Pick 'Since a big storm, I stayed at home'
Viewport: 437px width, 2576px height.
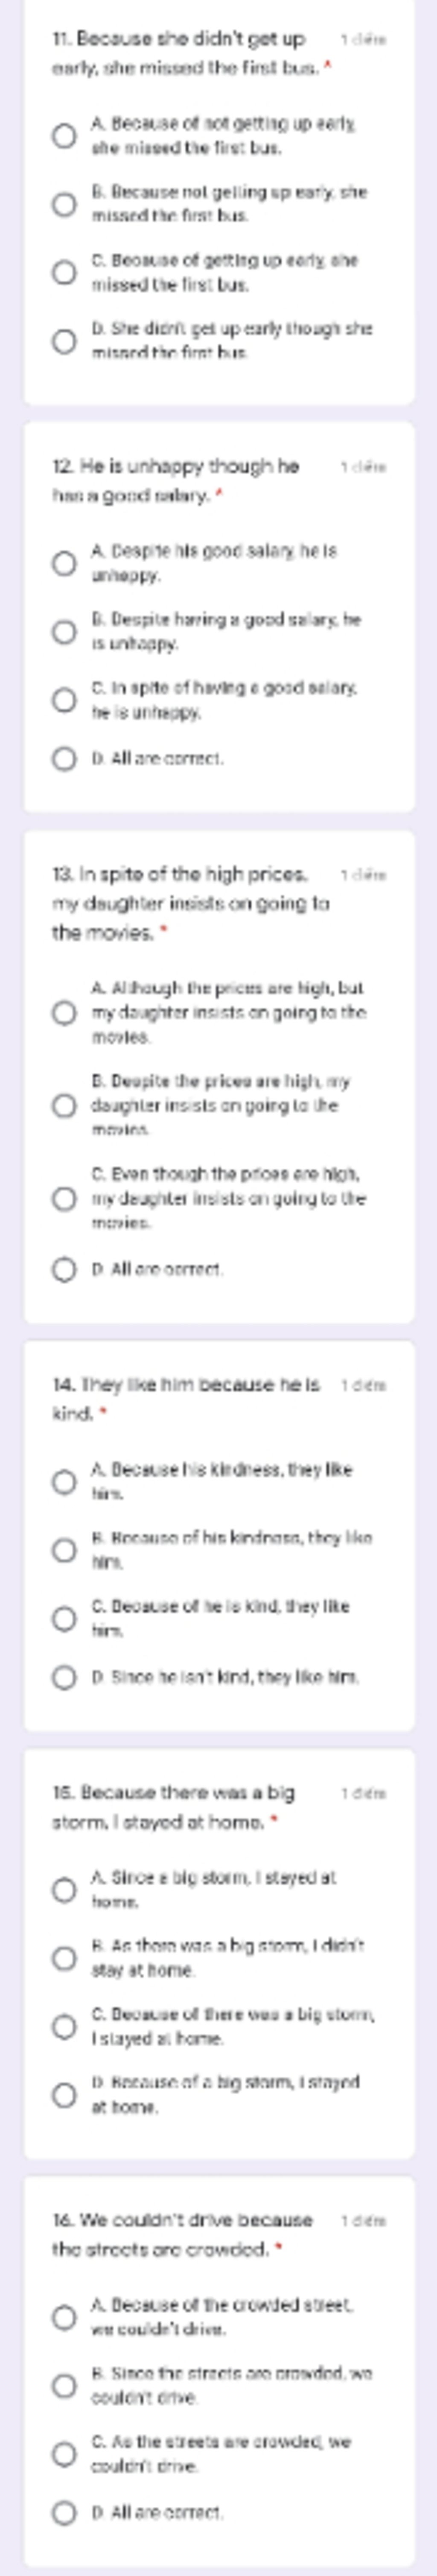click(x=64, y=1890)
